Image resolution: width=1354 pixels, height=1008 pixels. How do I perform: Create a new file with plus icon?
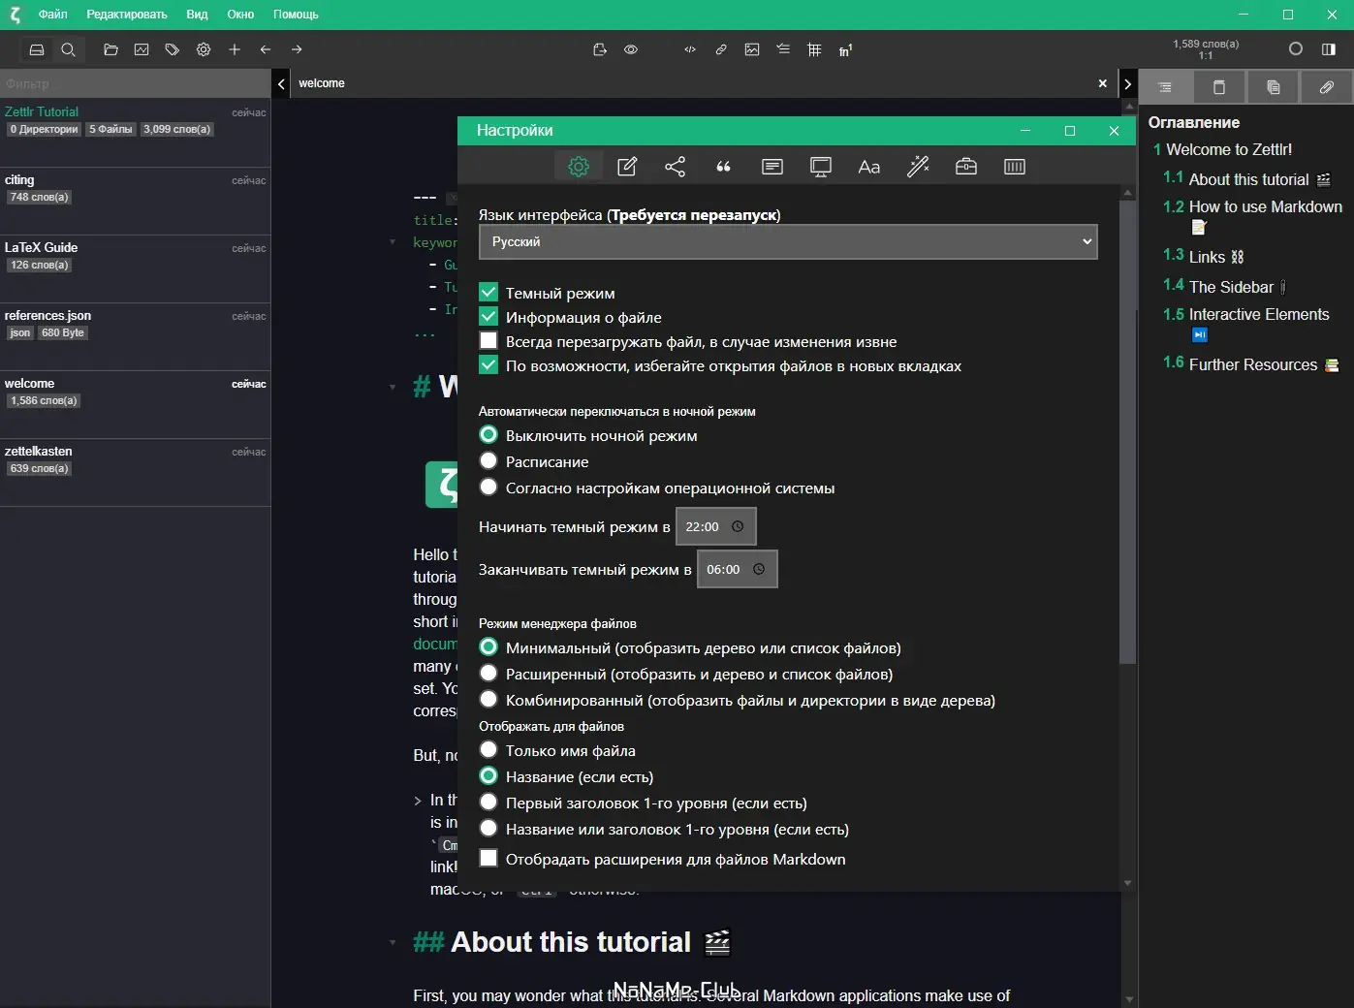[x=235, y=49]
